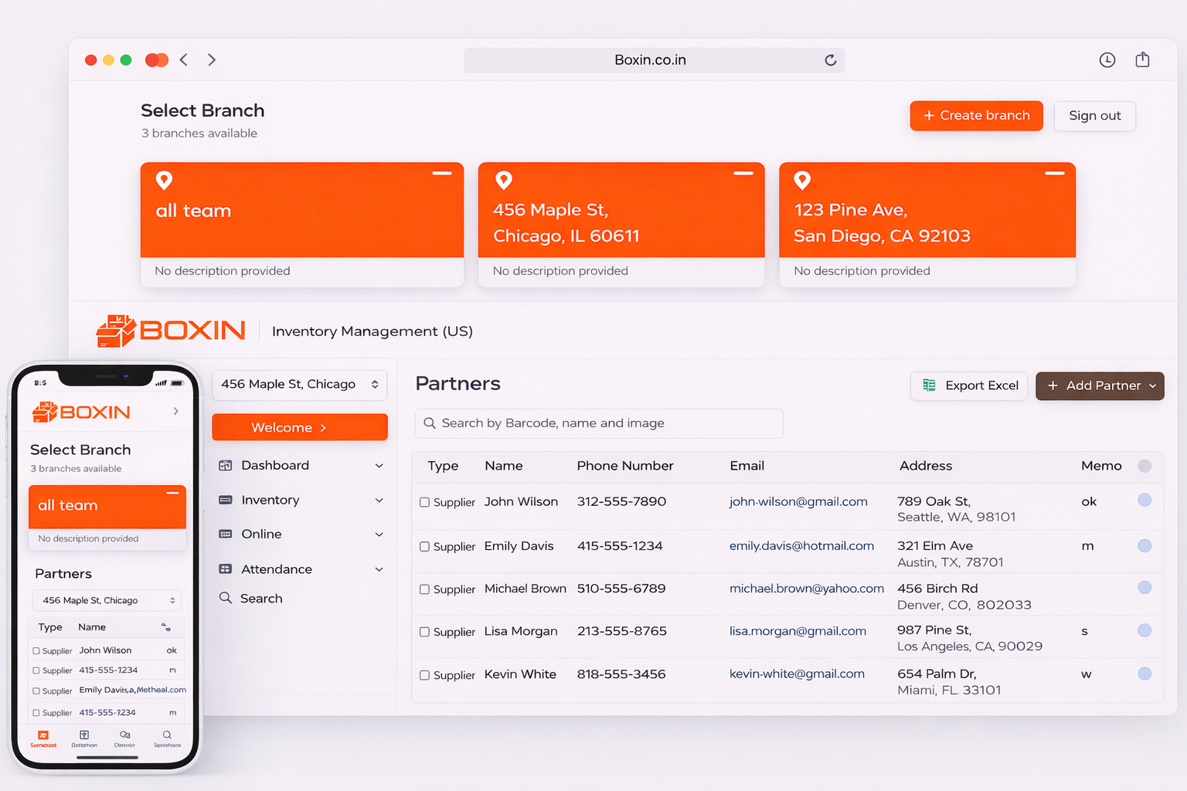Expand the Inventory menu chevron

(379, 501)
